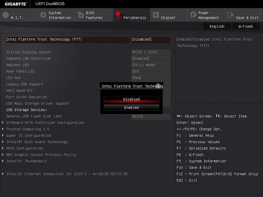Select the OnBoard LAN Controller label

[29, 58]
